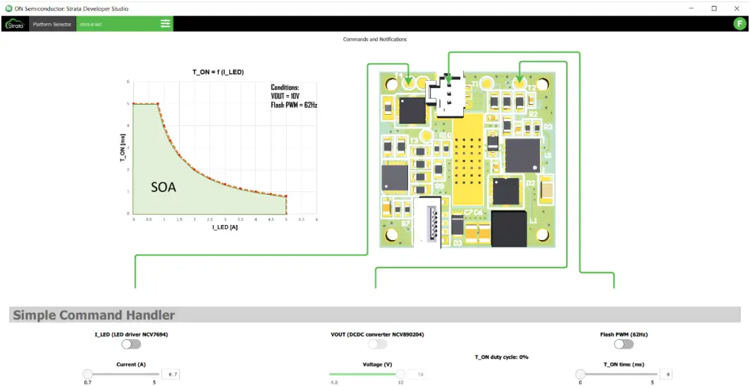
Task: Click the SOA label in the chart
Action: 164,188
